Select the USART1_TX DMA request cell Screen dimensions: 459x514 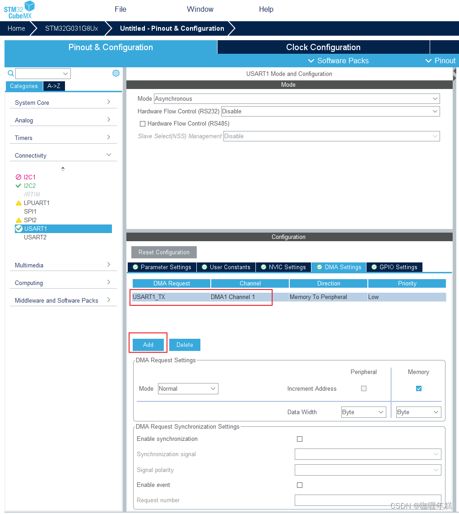pos(171,297)
